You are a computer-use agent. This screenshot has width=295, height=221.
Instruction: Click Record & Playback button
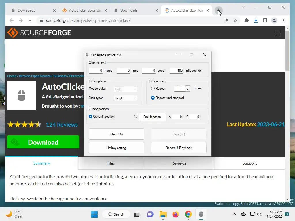pyautogui.click(x=179, y=148)
